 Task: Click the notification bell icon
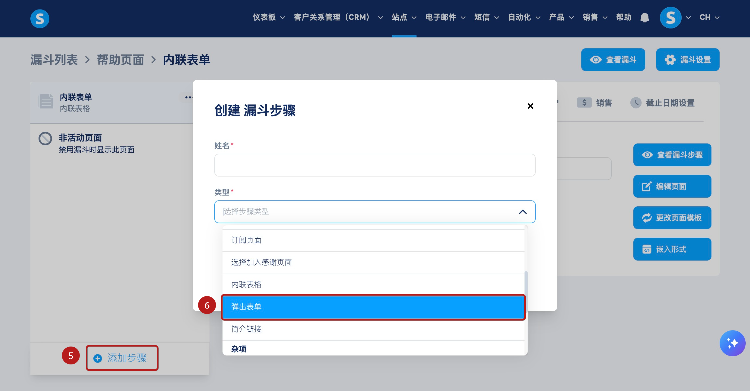[x=645, y=18]
